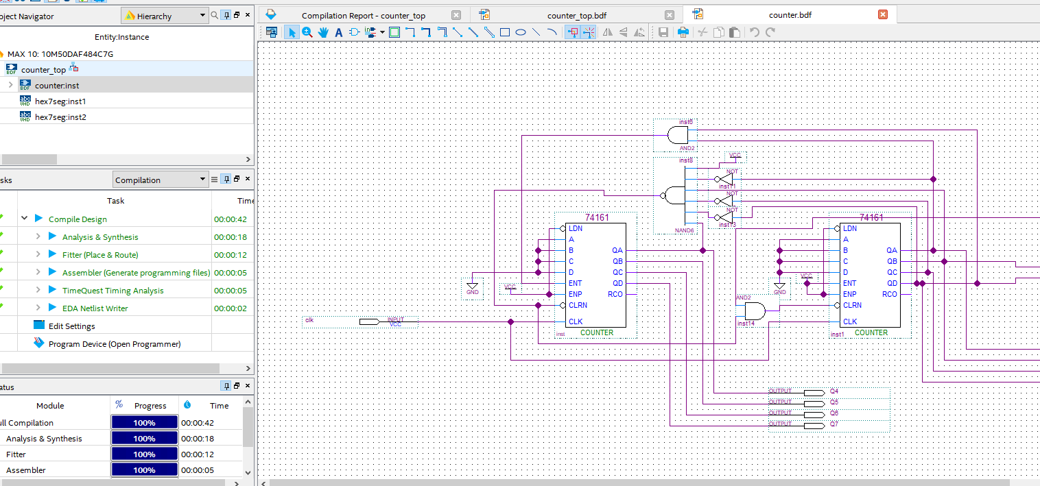This screenshot has width=1040, height=486.
Task: Click the Print icon in schematic toolbar
Action: click(x=683, y=32)
